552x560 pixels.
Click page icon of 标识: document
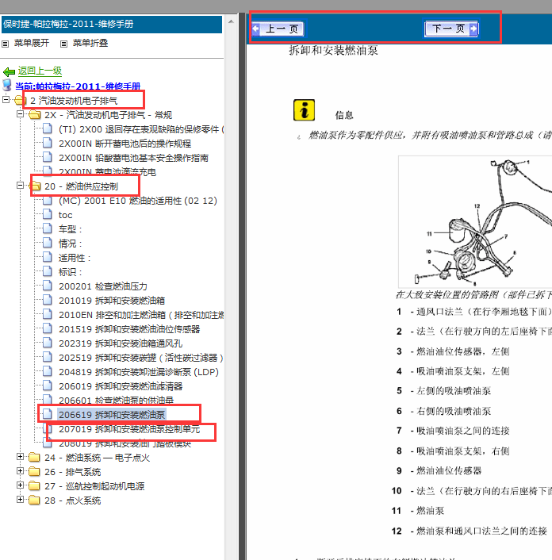pos(47,271)
